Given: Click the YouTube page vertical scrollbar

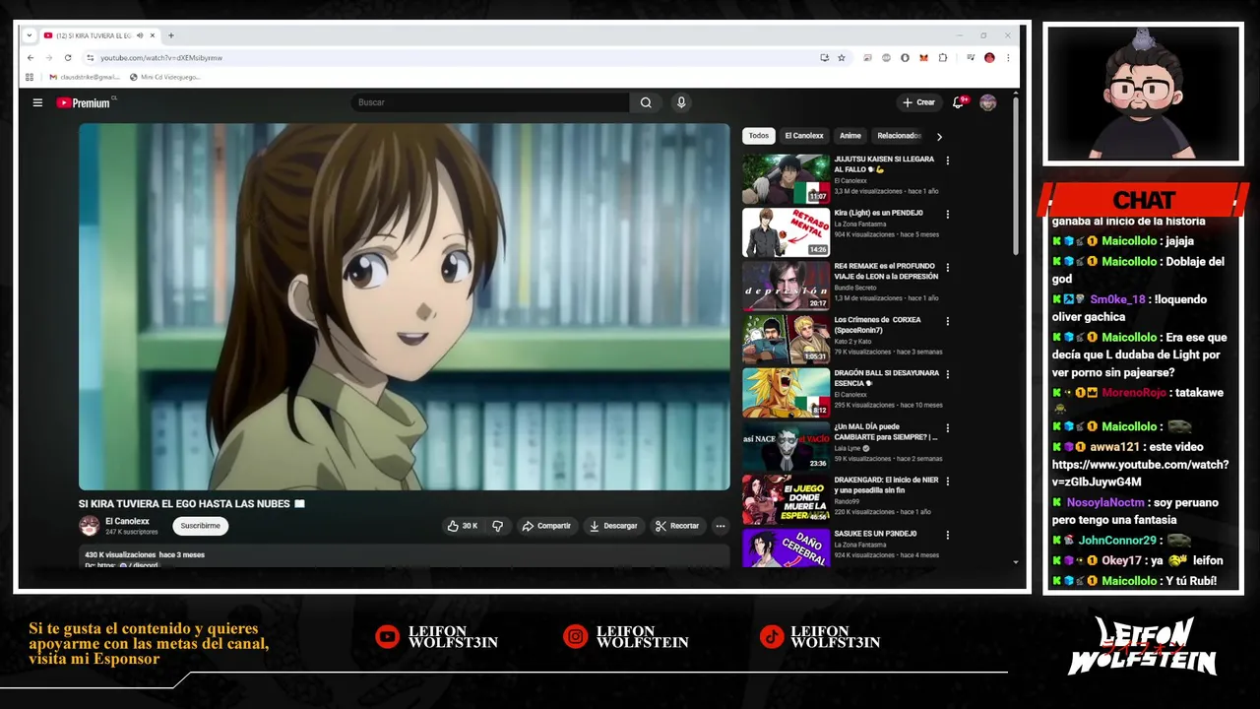Looking at the screenshot, I should coord(1016,177).
